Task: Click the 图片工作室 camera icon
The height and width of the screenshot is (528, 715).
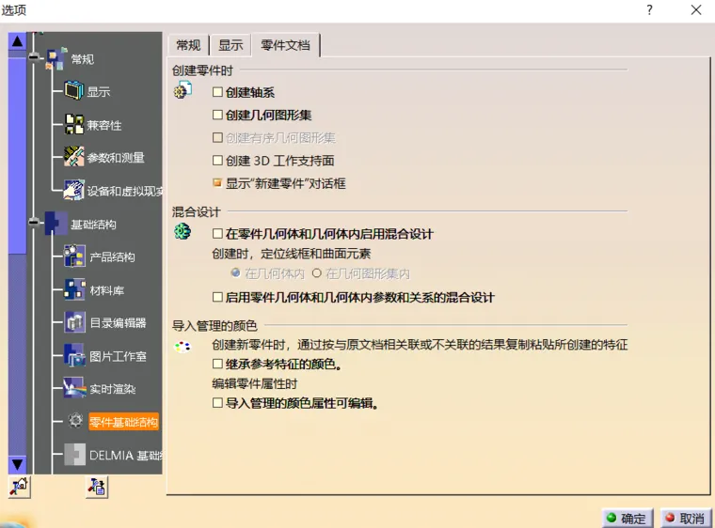Action: pyautogui.click(x=74, y=356)
